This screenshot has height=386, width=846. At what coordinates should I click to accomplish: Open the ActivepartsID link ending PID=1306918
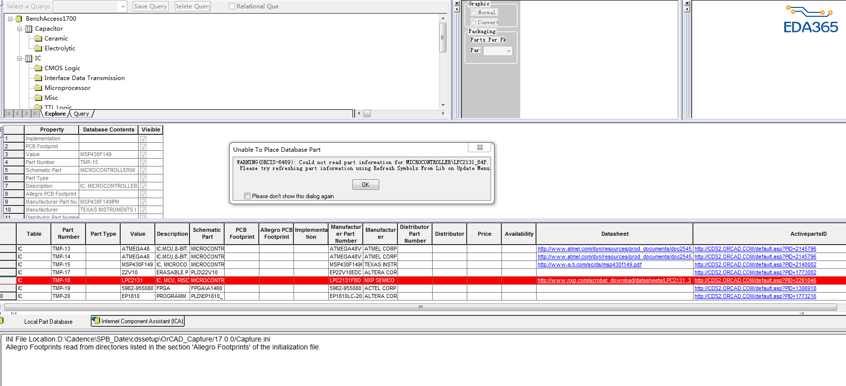[755, 289]
